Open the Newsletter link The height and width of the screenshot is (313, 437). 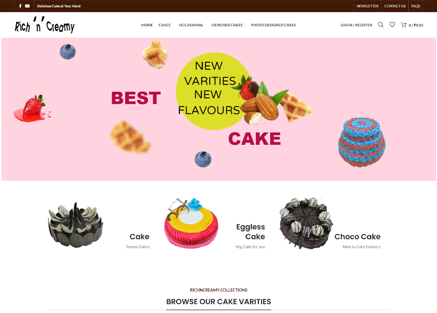(368, 6)
